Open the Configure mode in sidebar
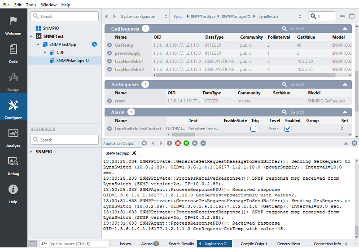The height and width of the screenshot is (248, 359). tap(13, 109)
